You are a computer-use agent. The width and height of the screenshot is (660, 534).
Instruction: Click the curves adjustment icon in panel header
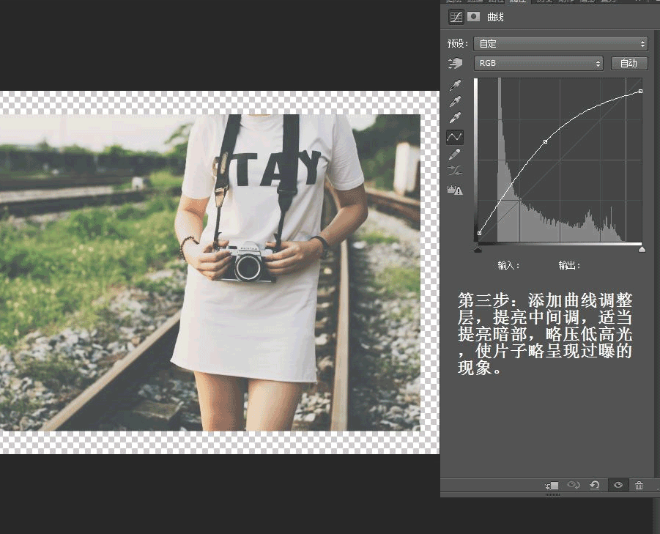click(x=456, y=17)
